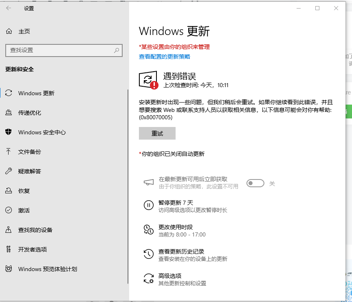This screenshot has width=352, height=302.
Task: Click 某些设置由你的组织来管理 notice
Action: click(174, 47)
